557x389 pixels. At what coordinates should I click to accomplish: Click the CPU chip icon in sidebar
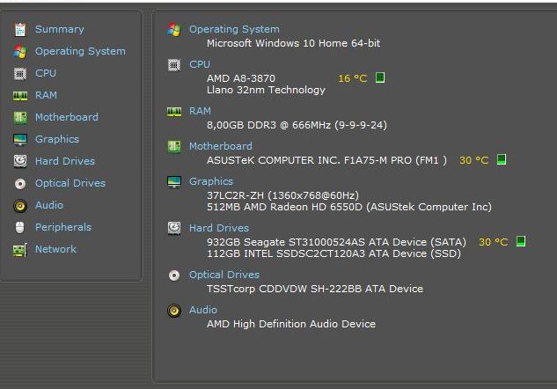[x=20, y=74]
